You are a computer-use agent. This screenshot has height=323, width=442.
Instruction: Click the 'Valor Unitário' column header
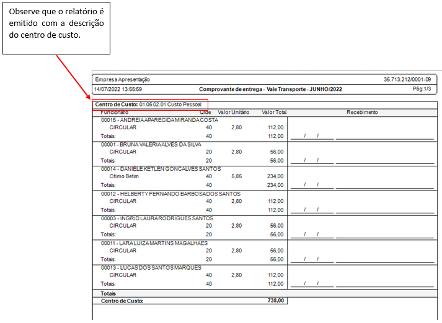click(233, 113)
